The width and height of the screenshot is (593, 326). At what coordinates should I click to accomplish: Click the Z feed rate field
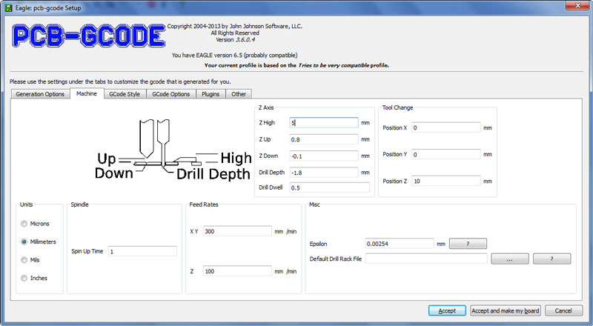coord(237,271)
